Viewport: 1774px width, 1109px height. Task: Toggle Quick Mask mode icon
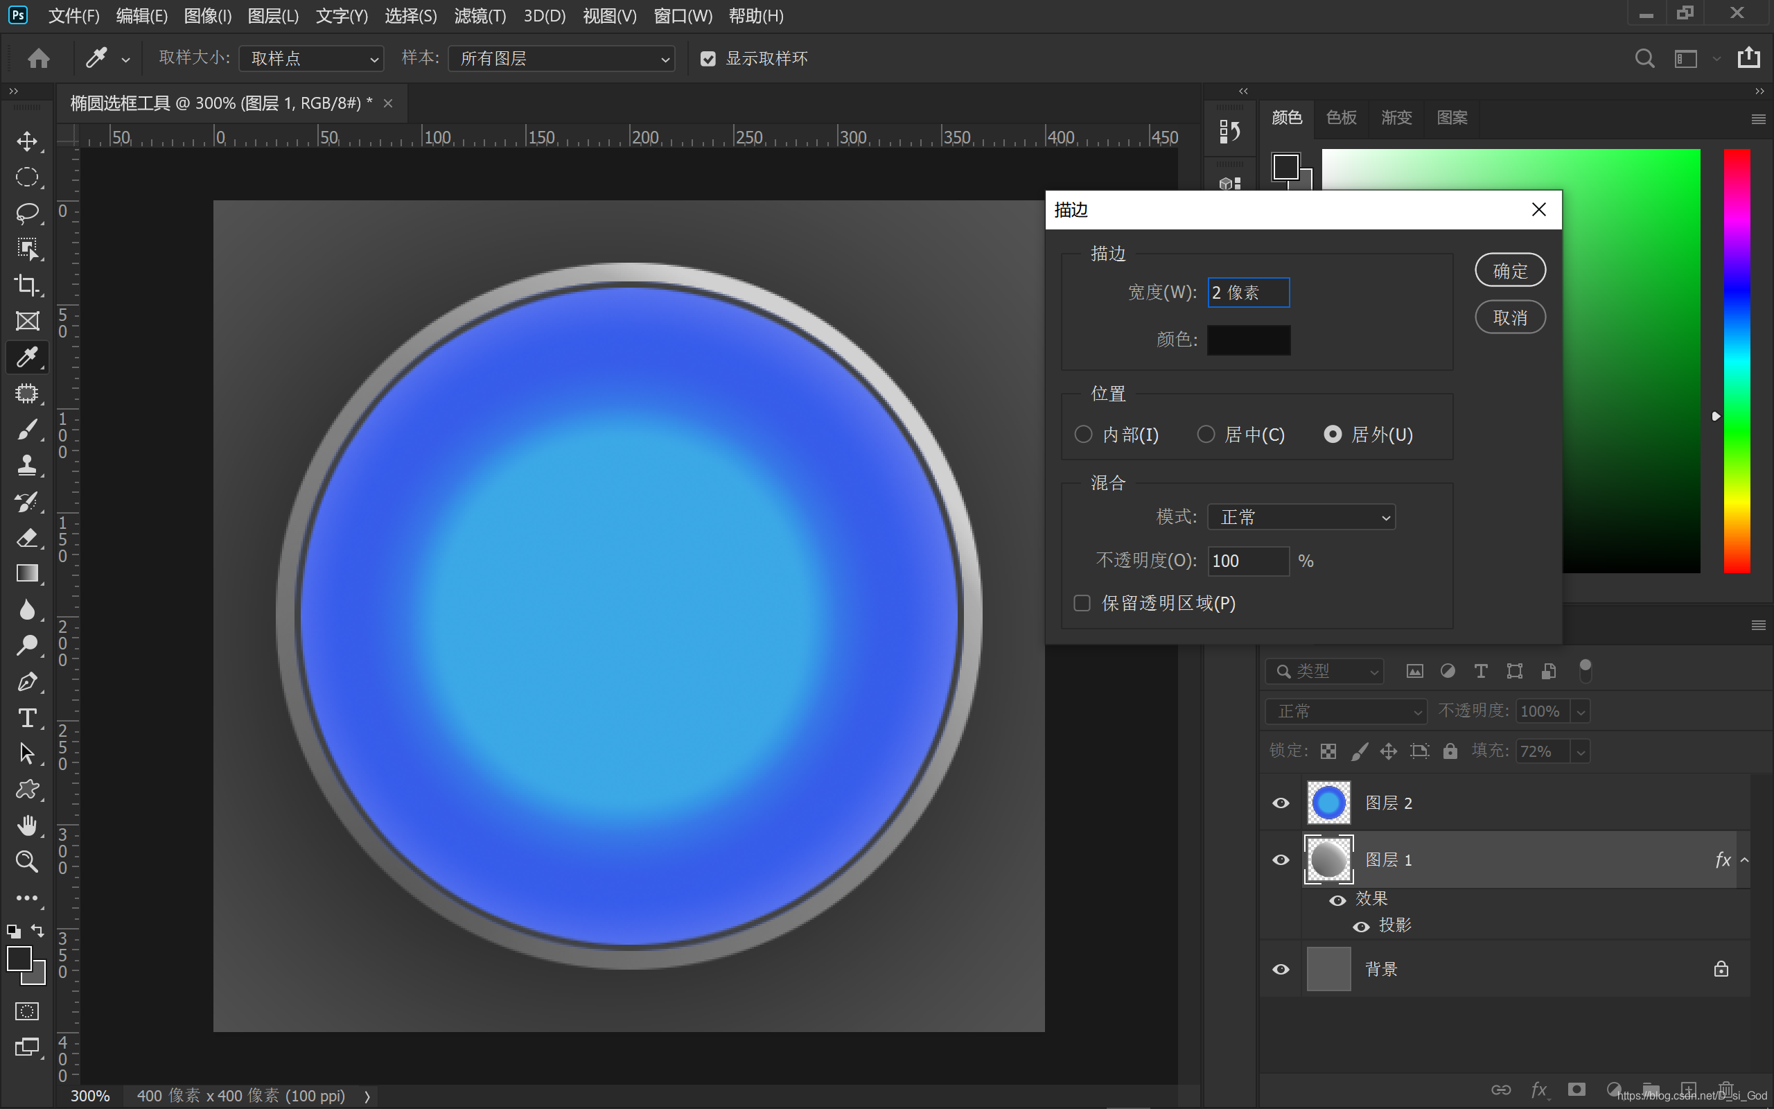click(x=27, y=1011)
